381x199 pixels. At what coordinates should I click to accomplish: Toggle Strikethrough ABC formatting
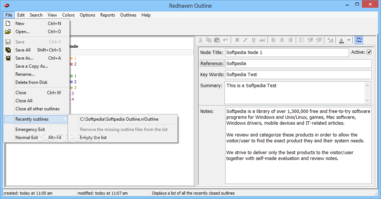click(262, 40)
